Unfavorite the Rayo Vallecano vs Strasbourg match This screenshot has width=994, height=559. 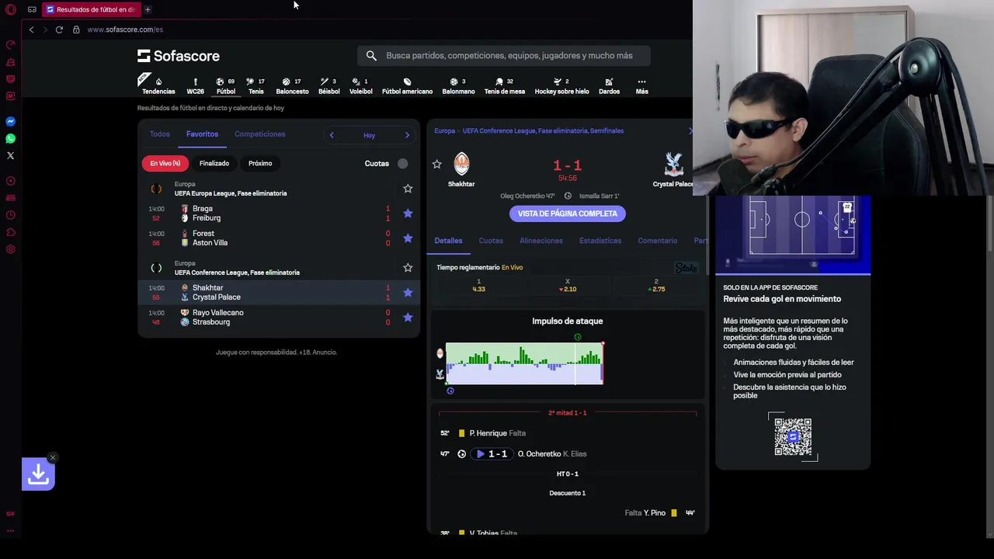[408, 318]
